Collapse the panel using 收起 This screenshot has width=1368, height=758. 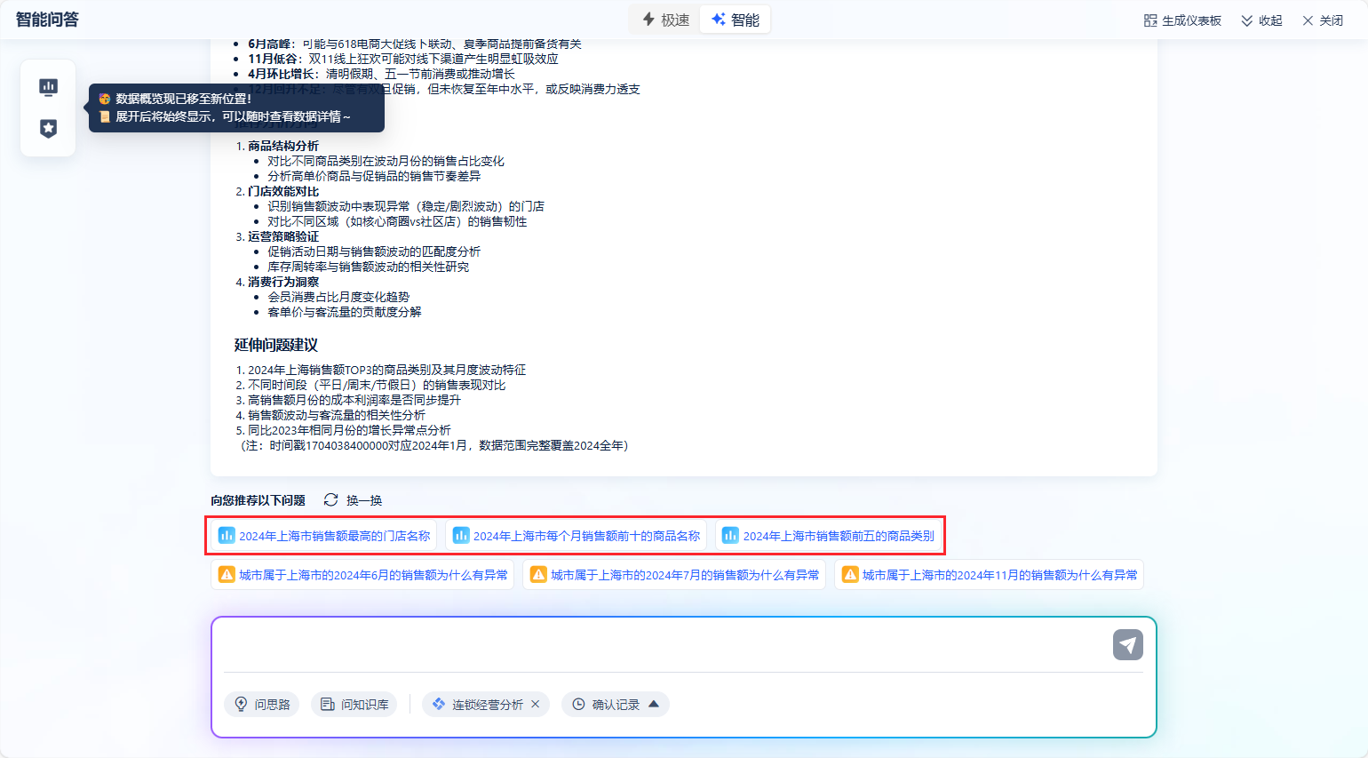coord(1261,20)
